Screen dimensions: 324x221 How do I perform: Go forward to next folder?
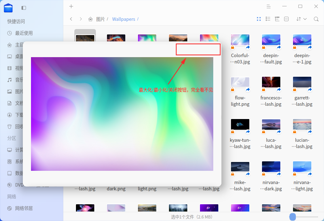81,19
